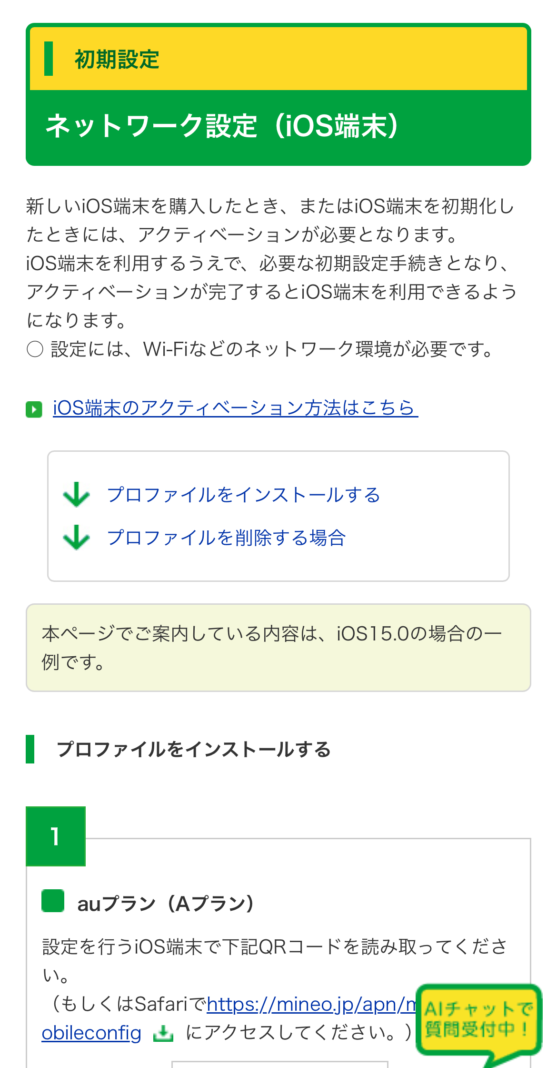Click the download icon after obileconfig
557x1068 pixels.
pyautogui.click(x=163, y=1033)
